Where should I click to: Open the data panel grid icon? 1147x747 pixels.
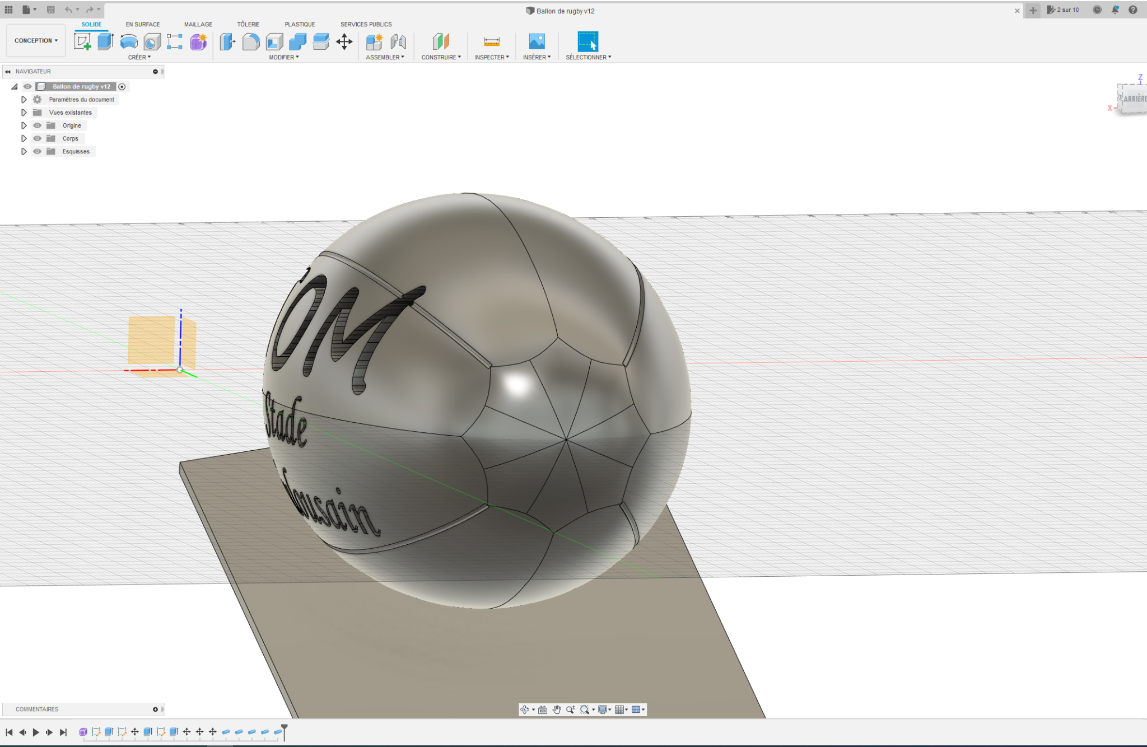point(8,10)
